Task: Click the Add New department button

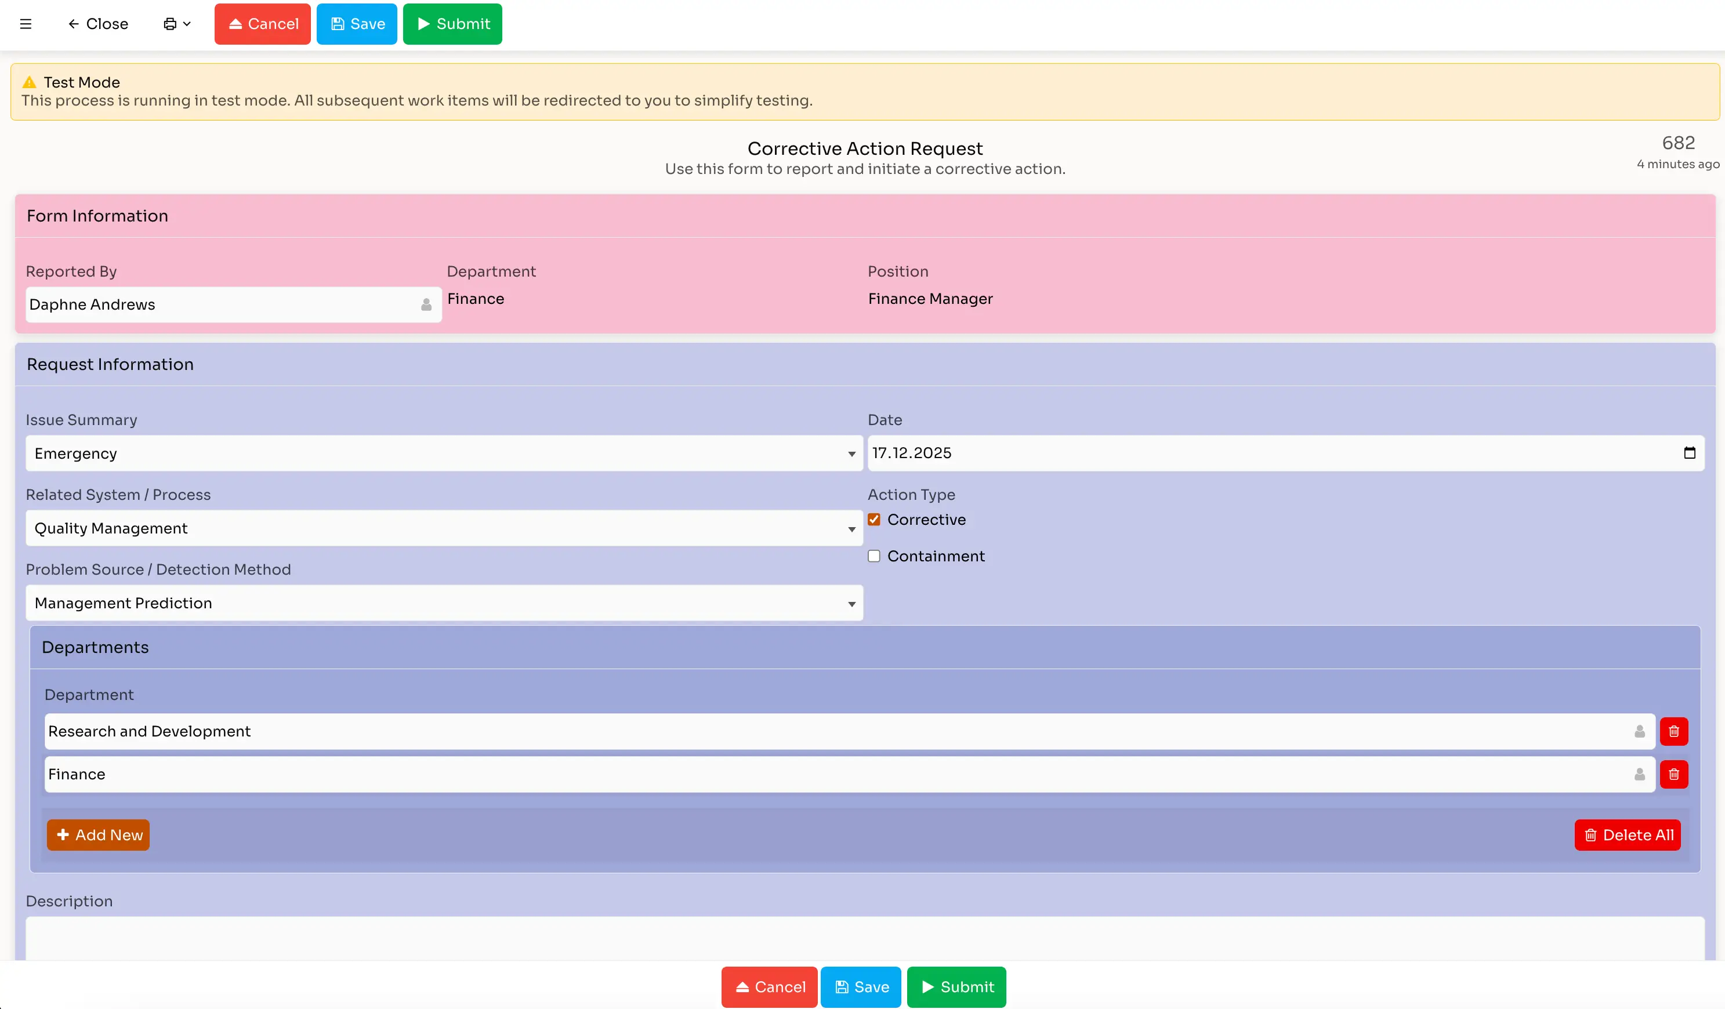Action: [98, 834]
